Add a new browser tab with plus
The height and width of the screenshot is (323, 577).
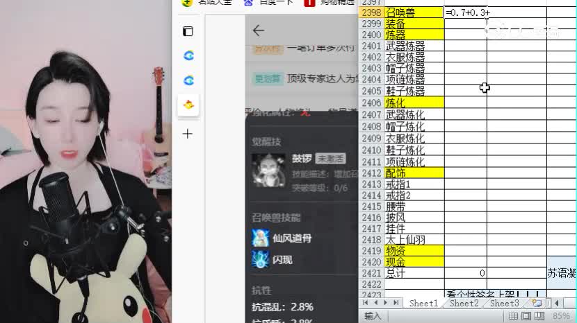pos(188,134)
